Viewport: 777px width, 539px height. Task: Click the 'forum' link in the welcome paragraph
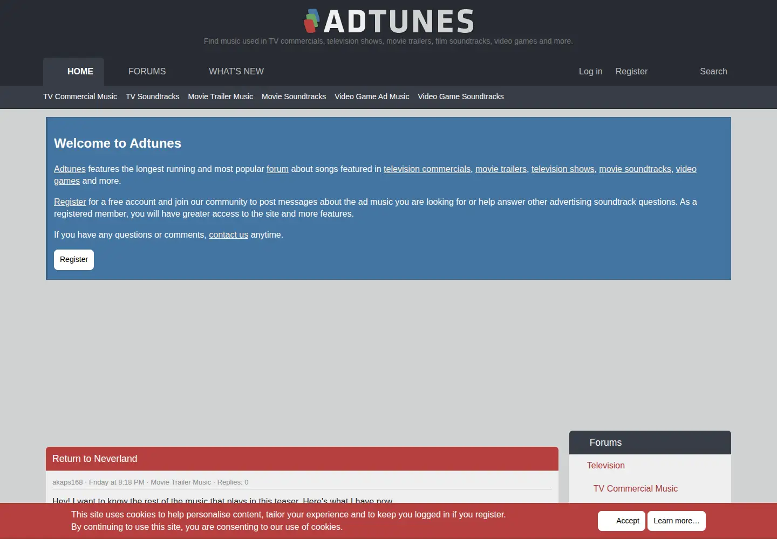click(x=277, y=169)
